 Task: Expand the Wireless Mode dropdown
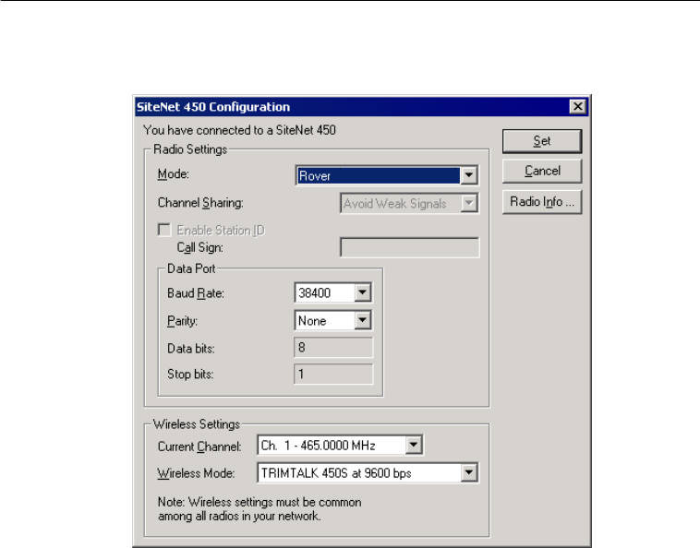(x=469, y=472)
